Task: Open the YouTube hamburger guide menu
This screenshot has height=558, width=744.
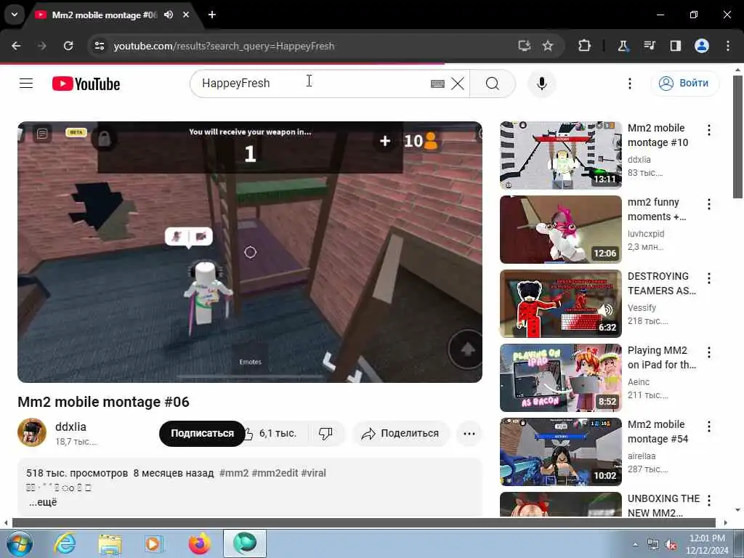Action: tap(26, 84)
